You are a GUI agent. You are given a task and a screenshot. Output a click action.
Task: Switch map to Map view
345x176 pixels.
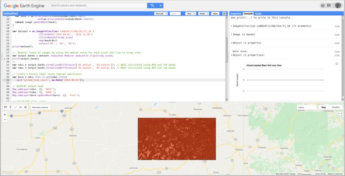[x=323, y=107]
